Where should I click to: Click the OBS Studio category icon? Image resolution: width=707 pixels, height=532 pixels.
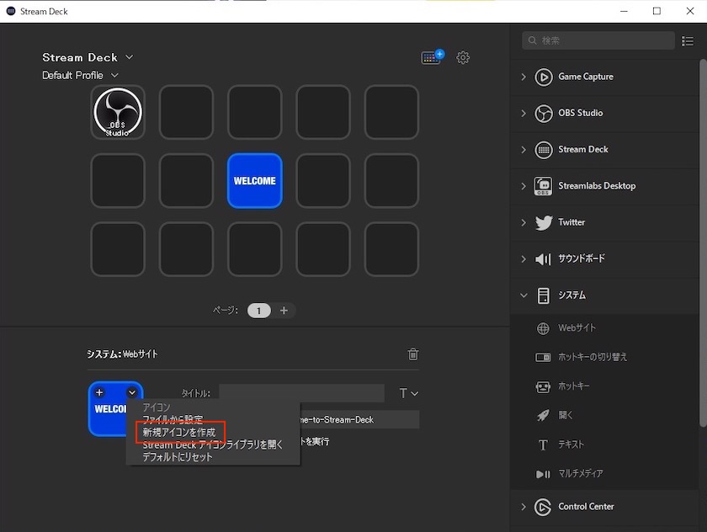point(544,113)
